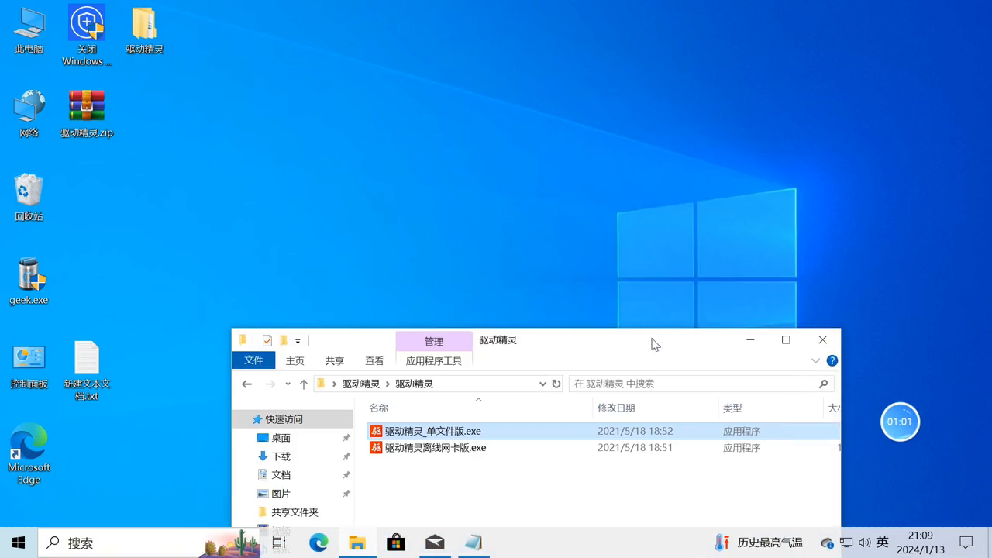Select the 驱动精灵.zip archive icon
Image resolution: width=992 pixels, height=558 pixels.
(87, 114)
